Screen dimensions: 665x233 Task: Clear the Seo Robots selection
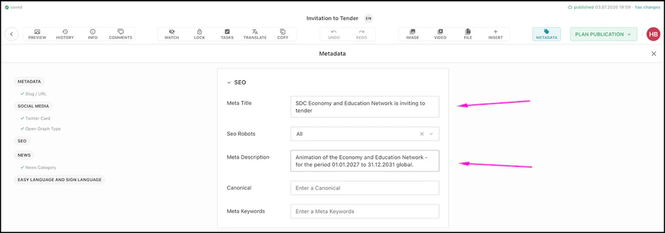[x=421, y=133]
